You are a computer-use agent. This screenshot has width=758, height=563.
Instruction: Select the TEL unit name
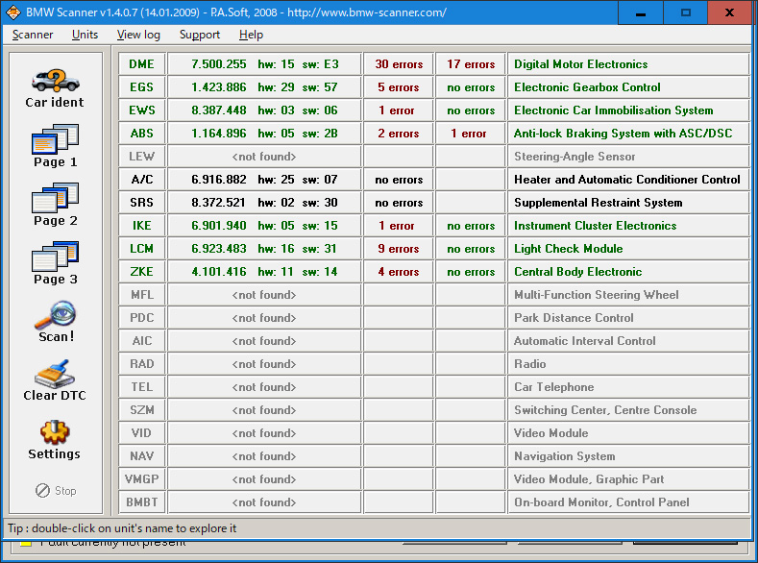[x=142, y=387]
